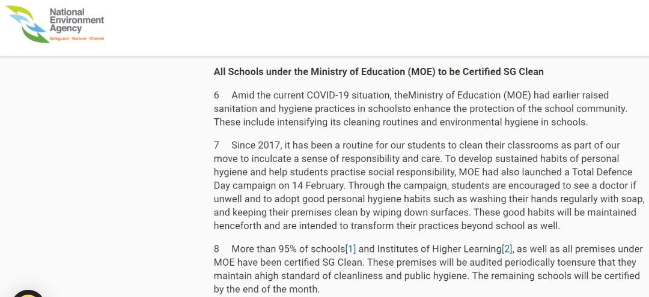
Task: Click "Since 2017" at start of paragraph 7
Action: pyautogui.click(x=254, y=145)
